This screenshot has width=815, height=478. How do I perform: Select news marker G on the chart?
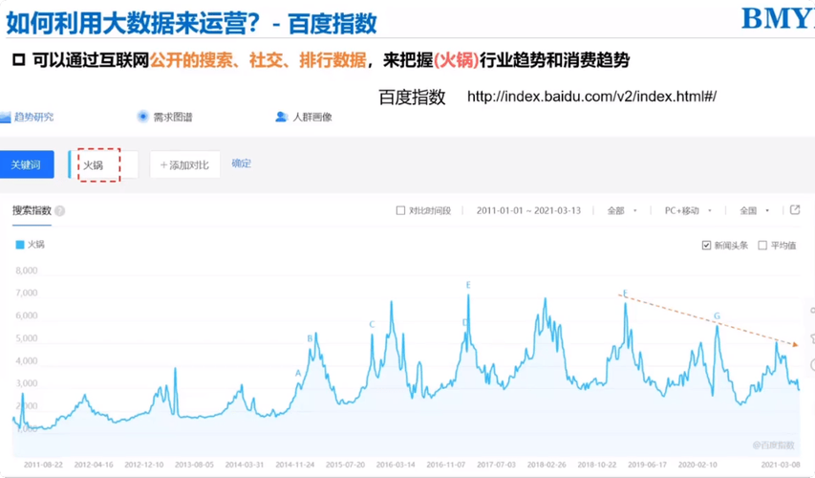point(717,316)
